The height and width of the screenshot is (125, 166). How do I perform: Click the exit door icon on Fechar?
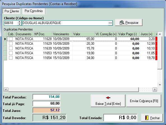[147, 118]
